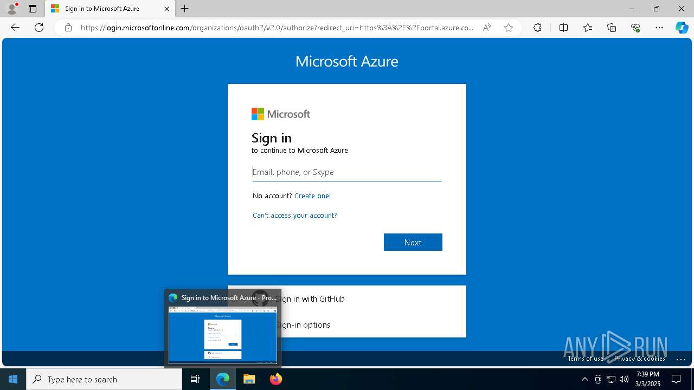Screen dimensions: 694x390
Task: Click the Microsoft logo in sign-in card
Action: pyautogui.click(x=281, y=114)
